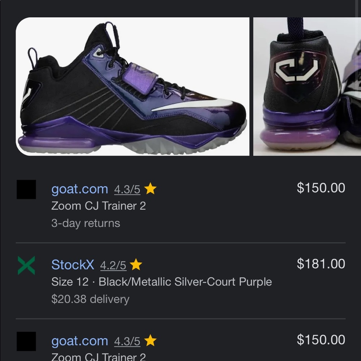
Task: Open the side-view purple shoe photo
Action: tap(132, 87)
